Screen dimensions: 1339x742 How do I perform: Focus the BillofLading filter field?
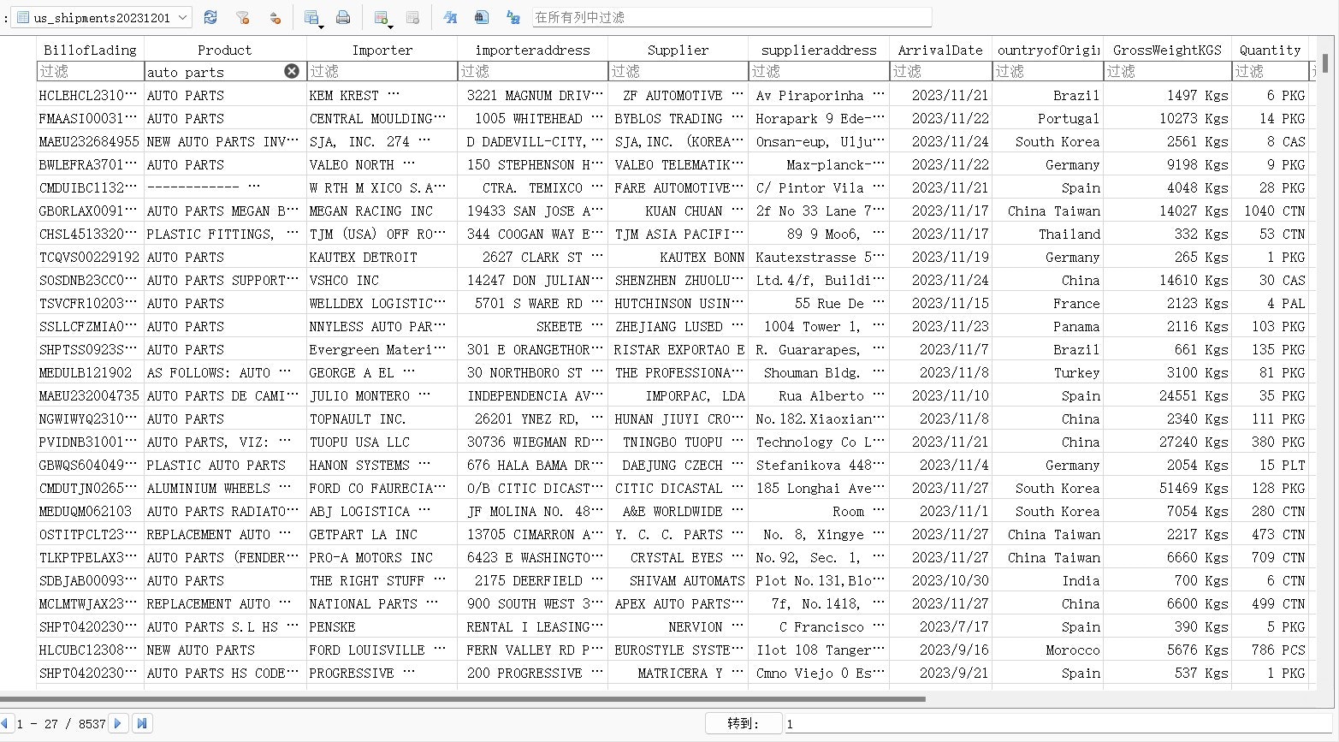(x=90, y=71)
